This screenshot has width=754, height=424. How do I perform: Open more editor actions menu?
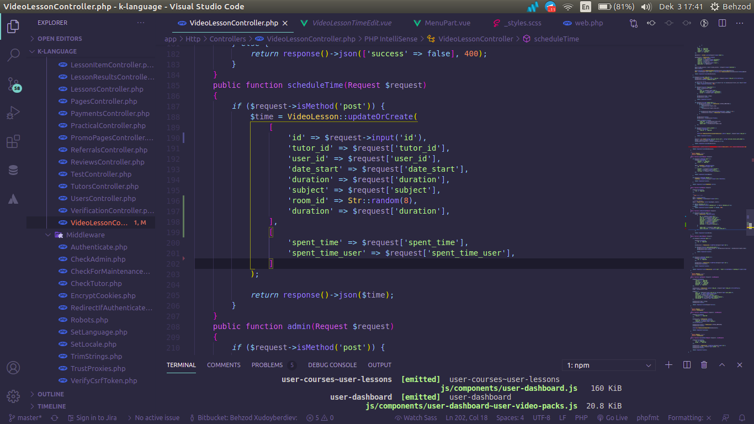(x=740, y=23)
